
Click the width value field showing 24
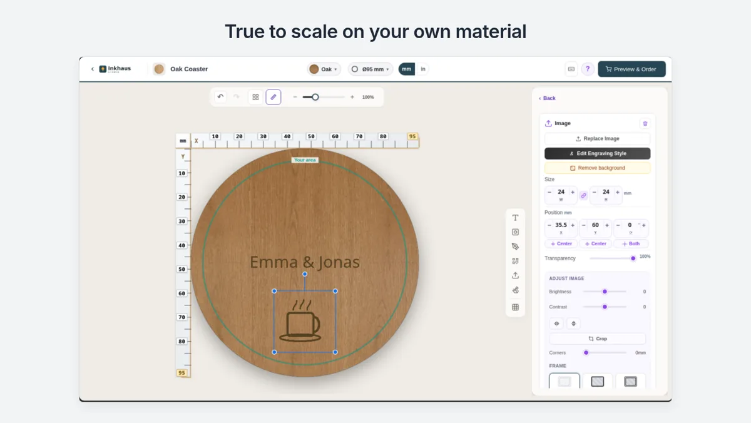click(561, 192)
